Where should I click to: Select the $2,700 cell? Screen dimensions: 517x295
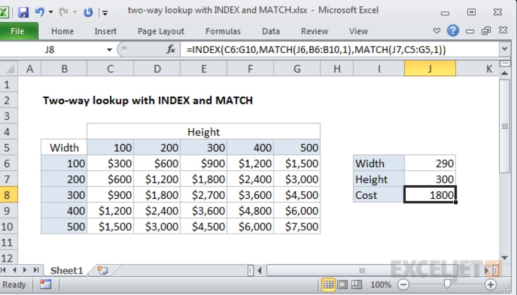coord(204,195)
